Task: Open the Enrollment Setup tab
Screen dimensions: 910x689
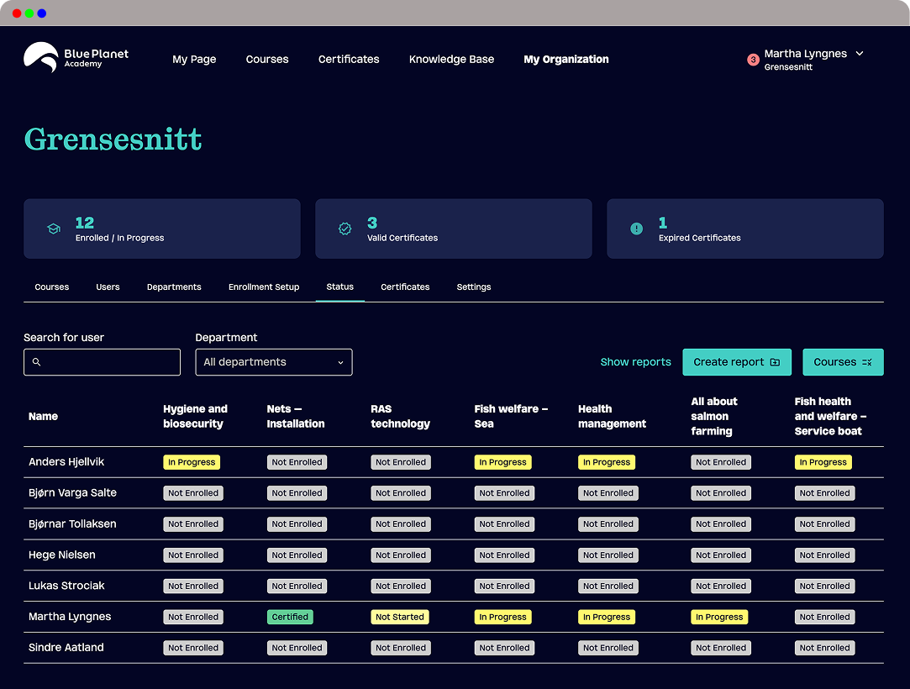Action: (264, 287)
